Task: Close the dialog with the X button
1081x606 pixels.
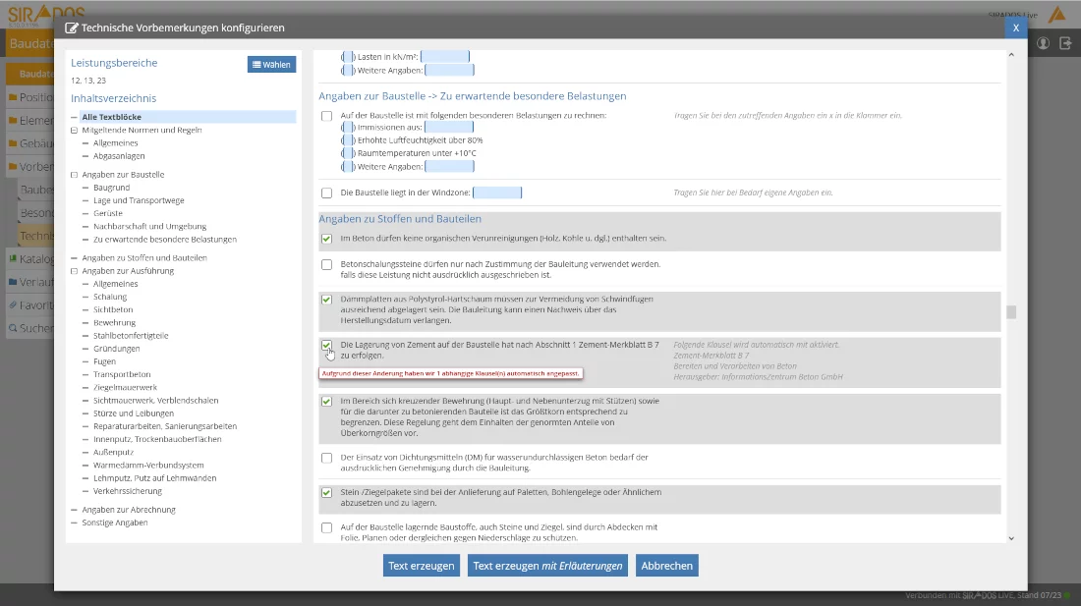Action: (x=1015, y=28)
